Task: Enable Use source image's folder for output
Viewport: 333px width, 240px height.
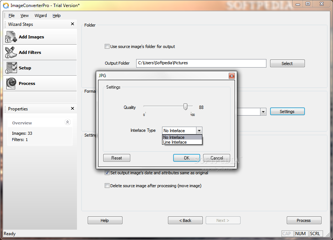Action: 107,47
